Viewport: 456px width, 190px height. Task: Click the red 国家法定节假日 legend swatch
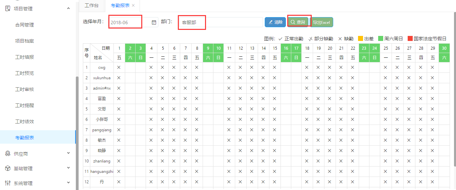tap(410, 39)
